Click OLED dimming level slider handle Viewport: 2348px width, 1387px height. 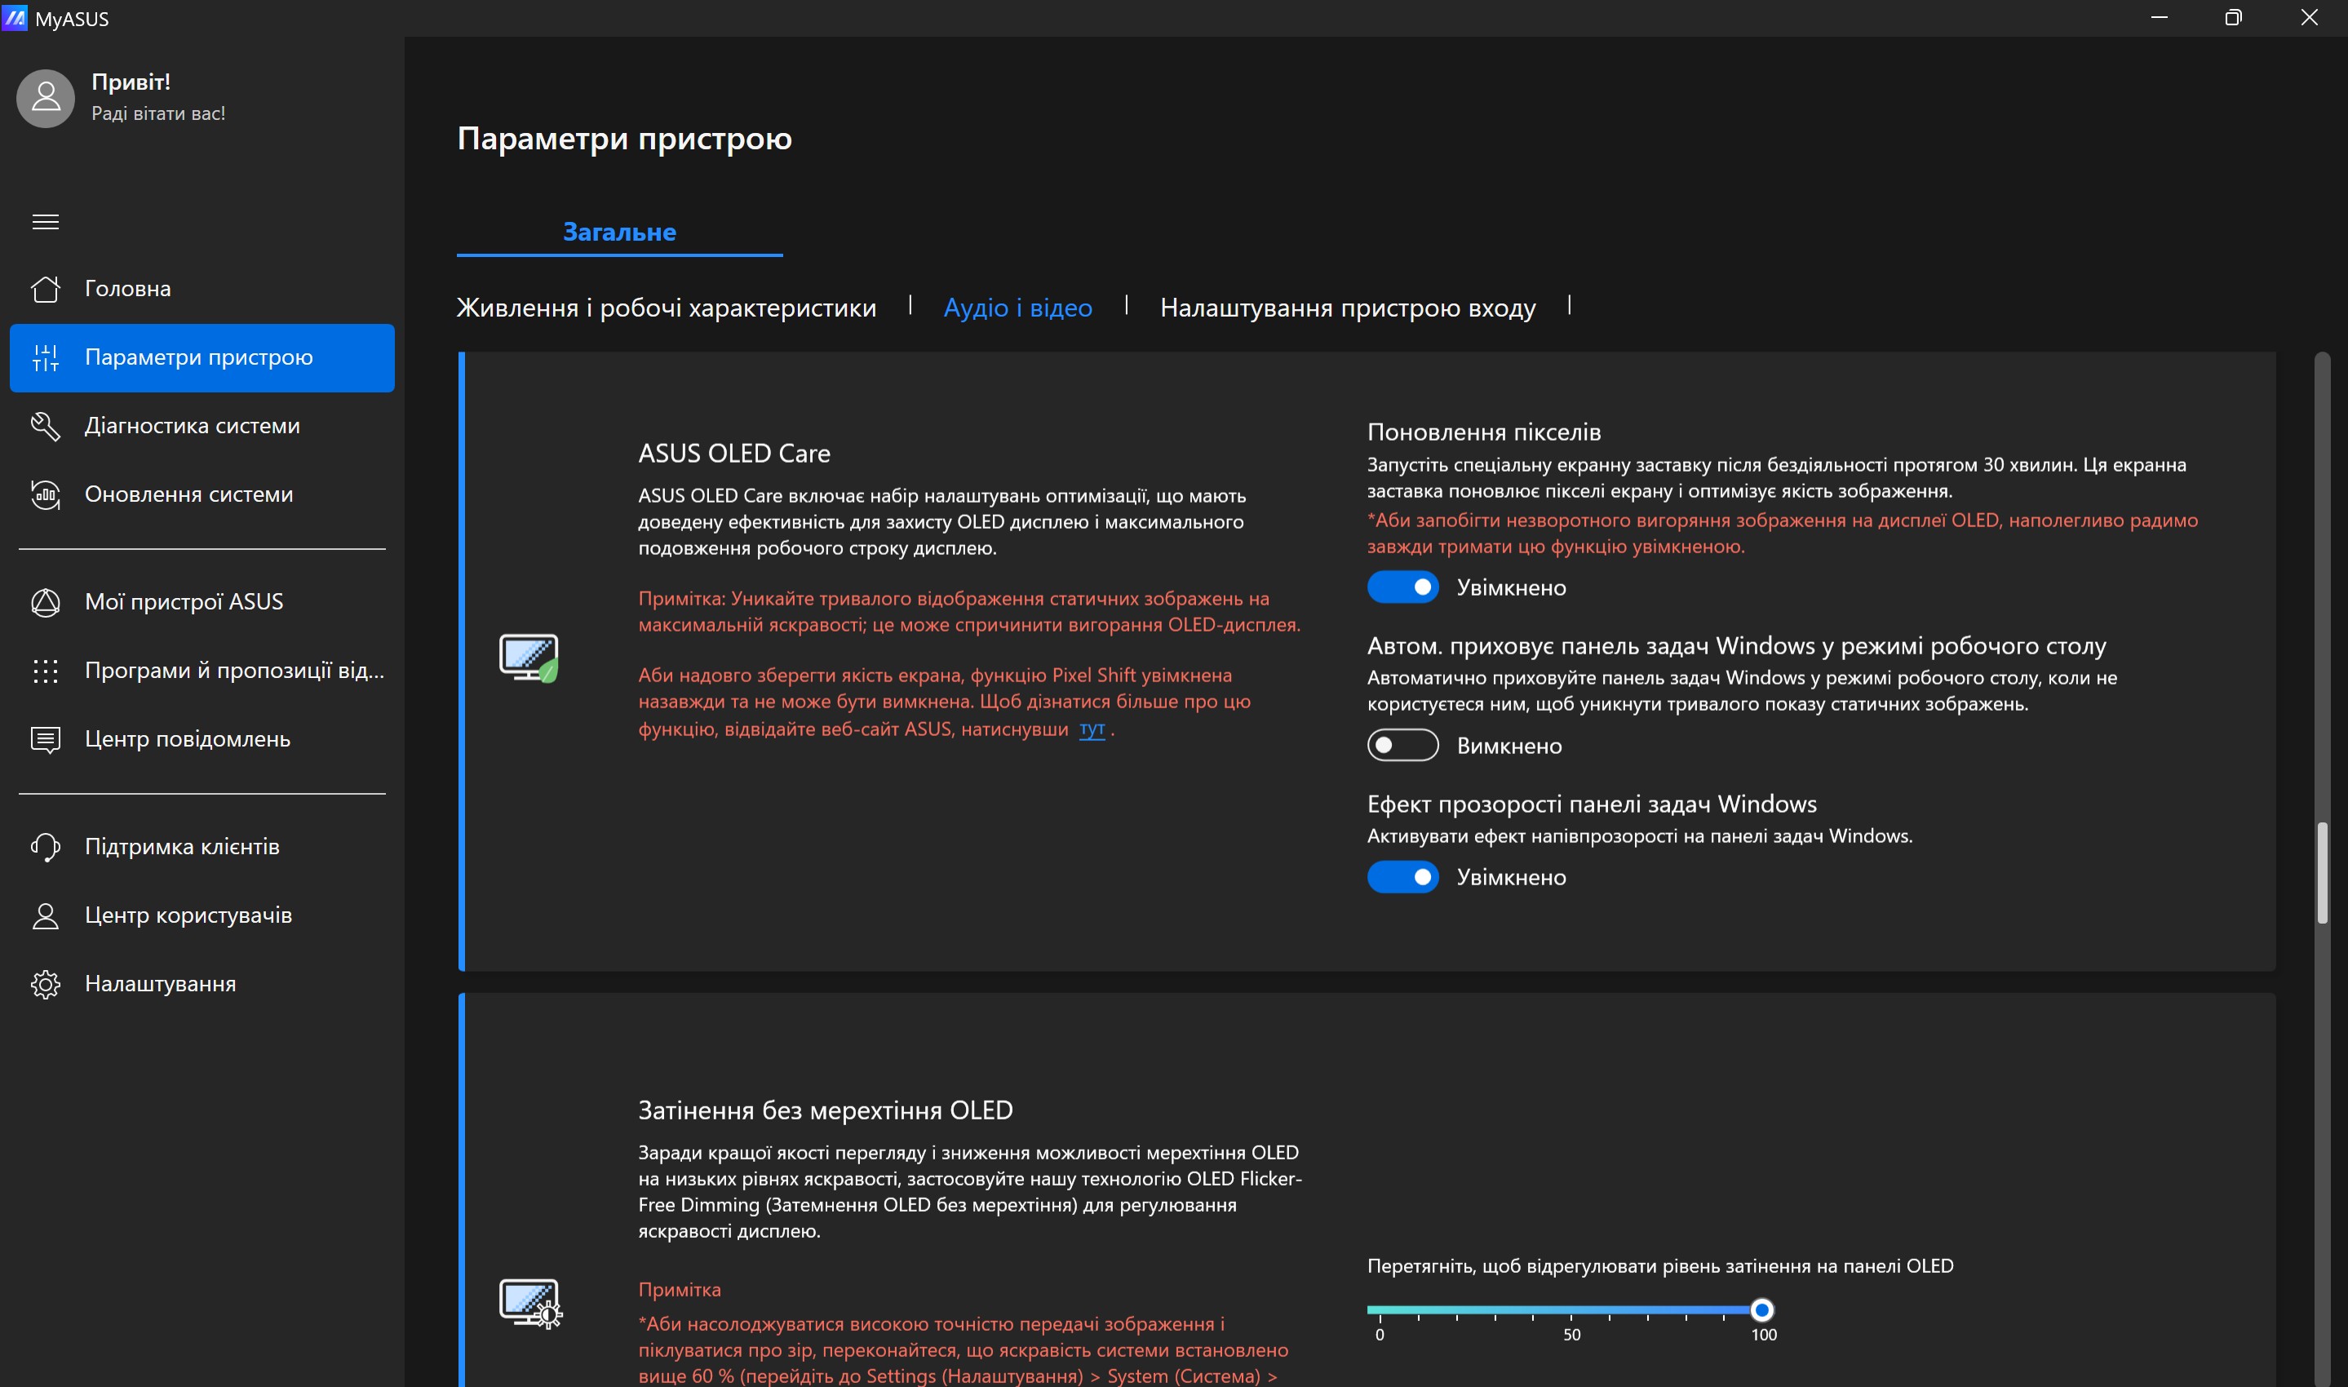point(1761,1309)
